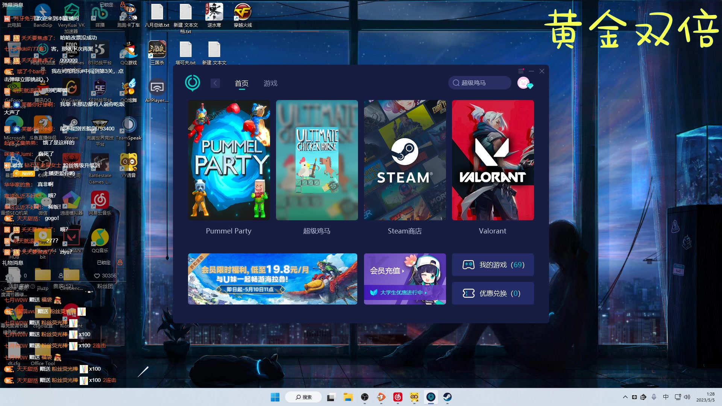Screen dimensions: 722x406
Task: Open the OBS Studio taskbar icon
Action: click(x=364, y=397)
